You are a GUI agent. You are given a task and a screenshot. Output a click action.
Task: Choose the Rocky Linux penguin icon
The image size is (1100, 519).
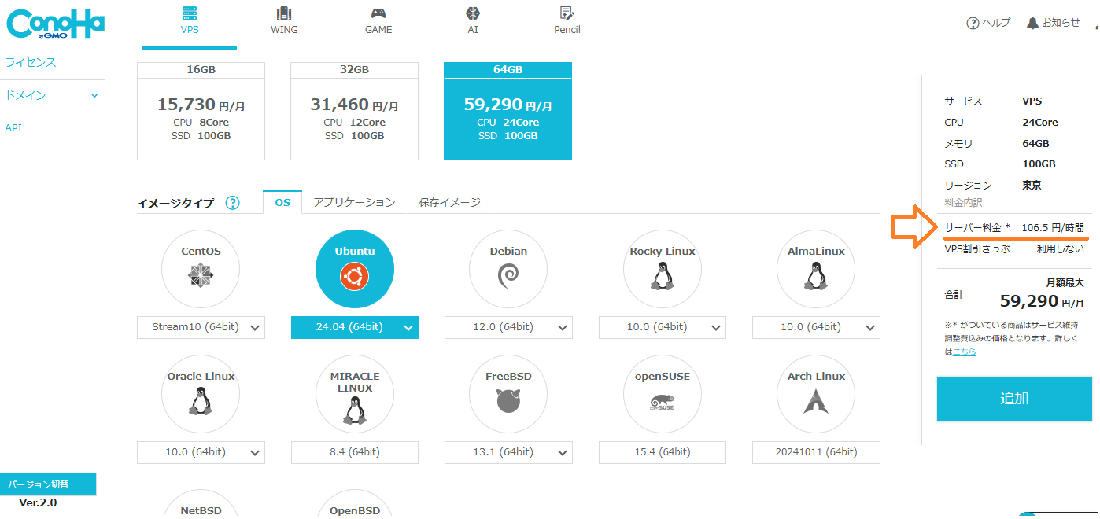pyautogui.click(x=662, y=276)
